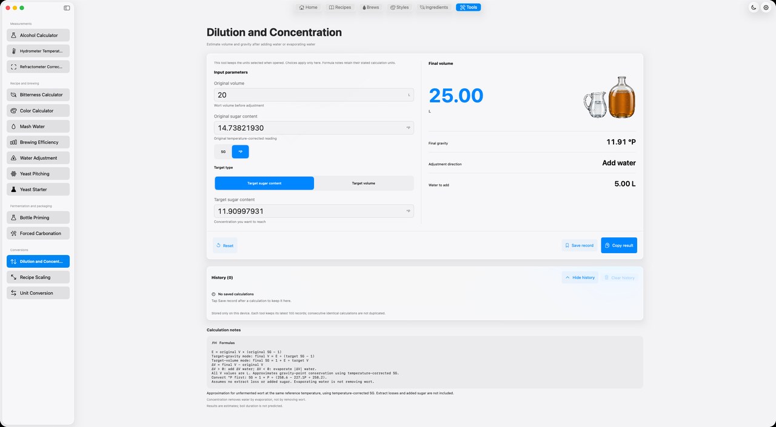
Task: Click the Clear history button
Action: click(x=620, y=277)
